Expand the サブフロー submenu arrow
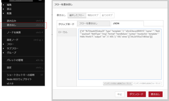Screen dimensions: 169x101 3,48
